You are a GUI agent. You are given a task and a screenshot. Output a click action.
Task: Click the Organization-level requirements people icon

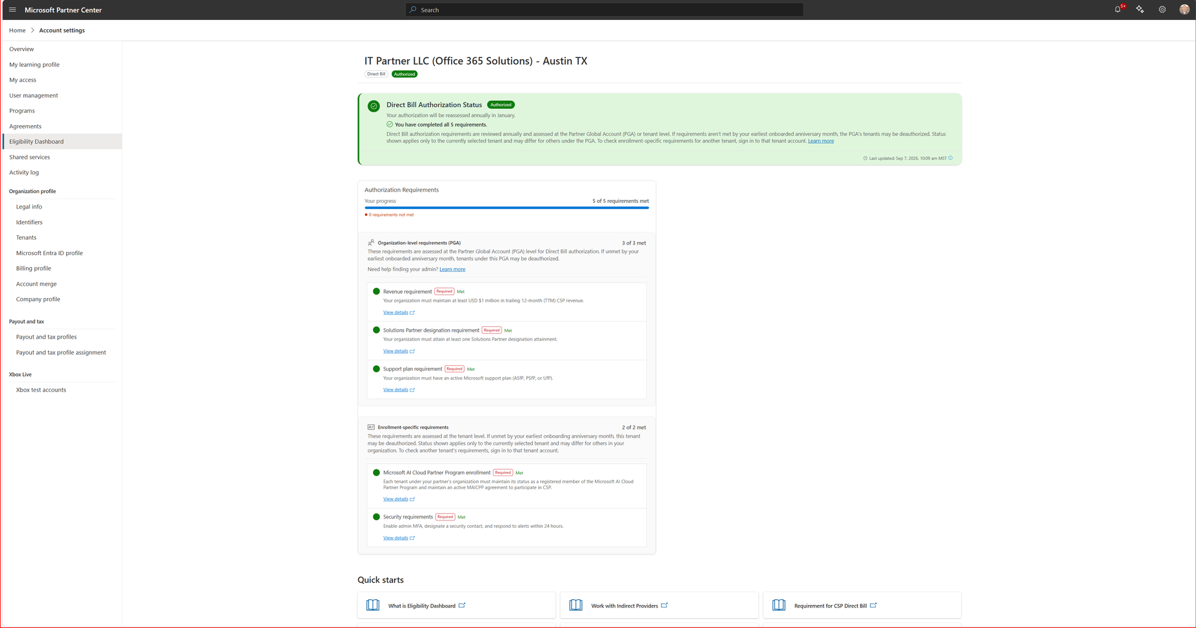tap(371, 243)
